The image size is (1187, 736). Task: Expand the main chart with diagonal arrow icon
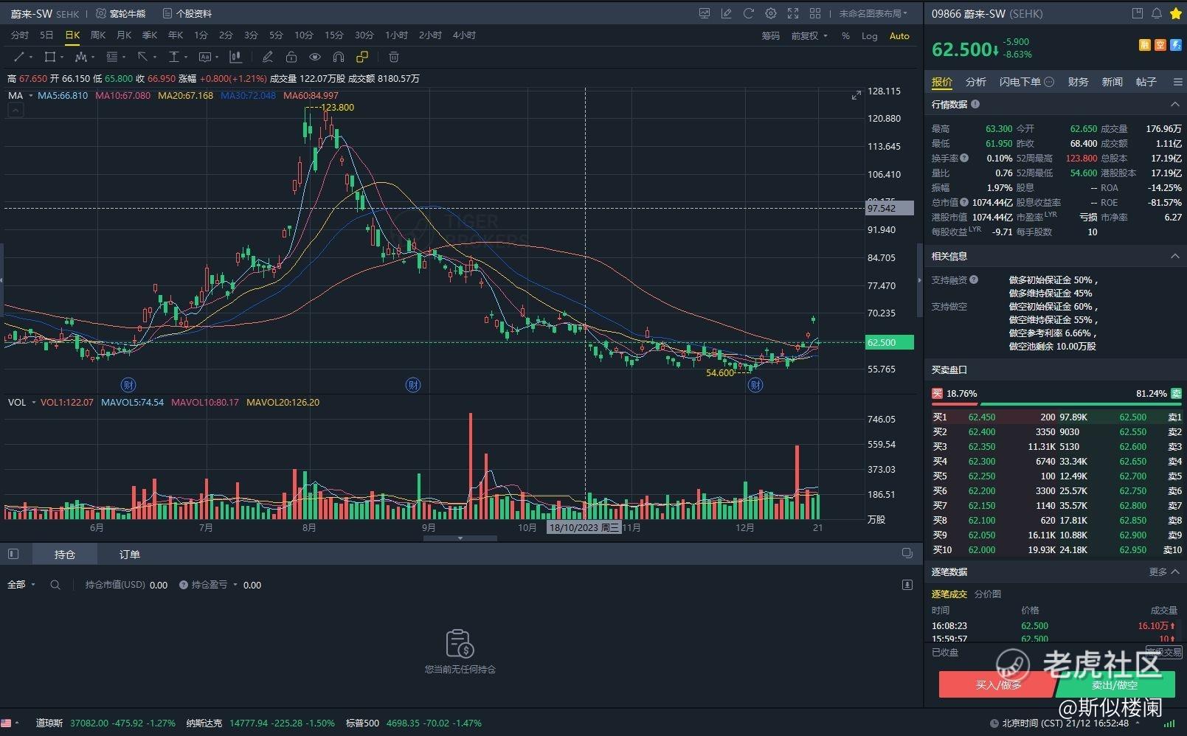856,95
